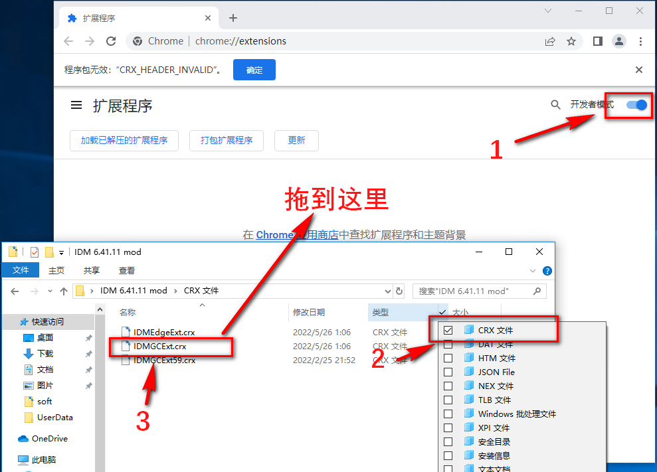Screen dimensions: 657x472
Task: Open recent locations dropdown in Explorer
Action: [50, 291]
